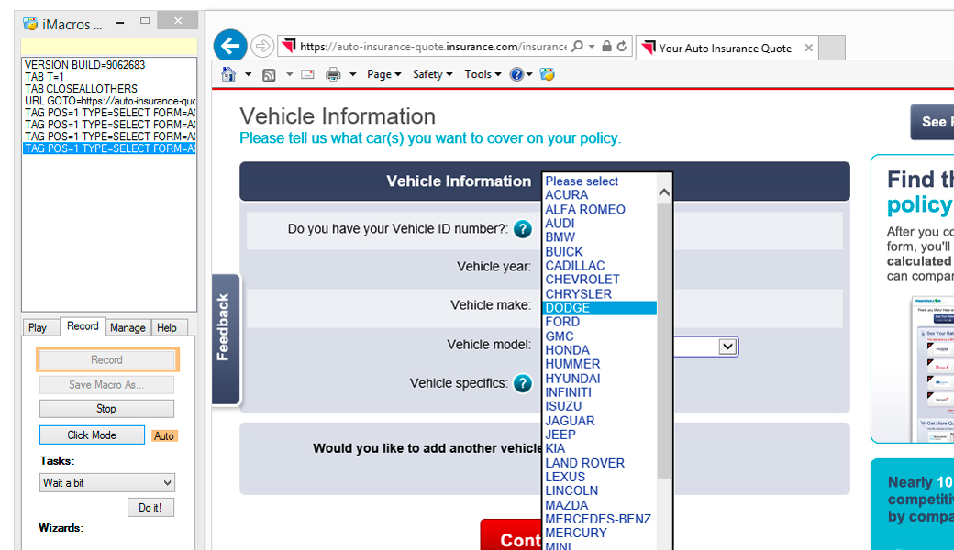Select HONDA from the vehicle make list
This screenshot has width=954, height=550.
pos(567,350)
